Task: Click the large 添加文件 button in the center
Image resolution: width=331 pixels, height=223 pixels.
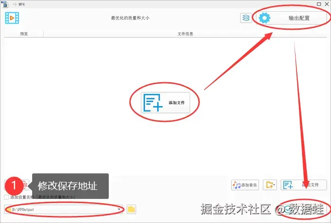Action: [x=165, y=103]
